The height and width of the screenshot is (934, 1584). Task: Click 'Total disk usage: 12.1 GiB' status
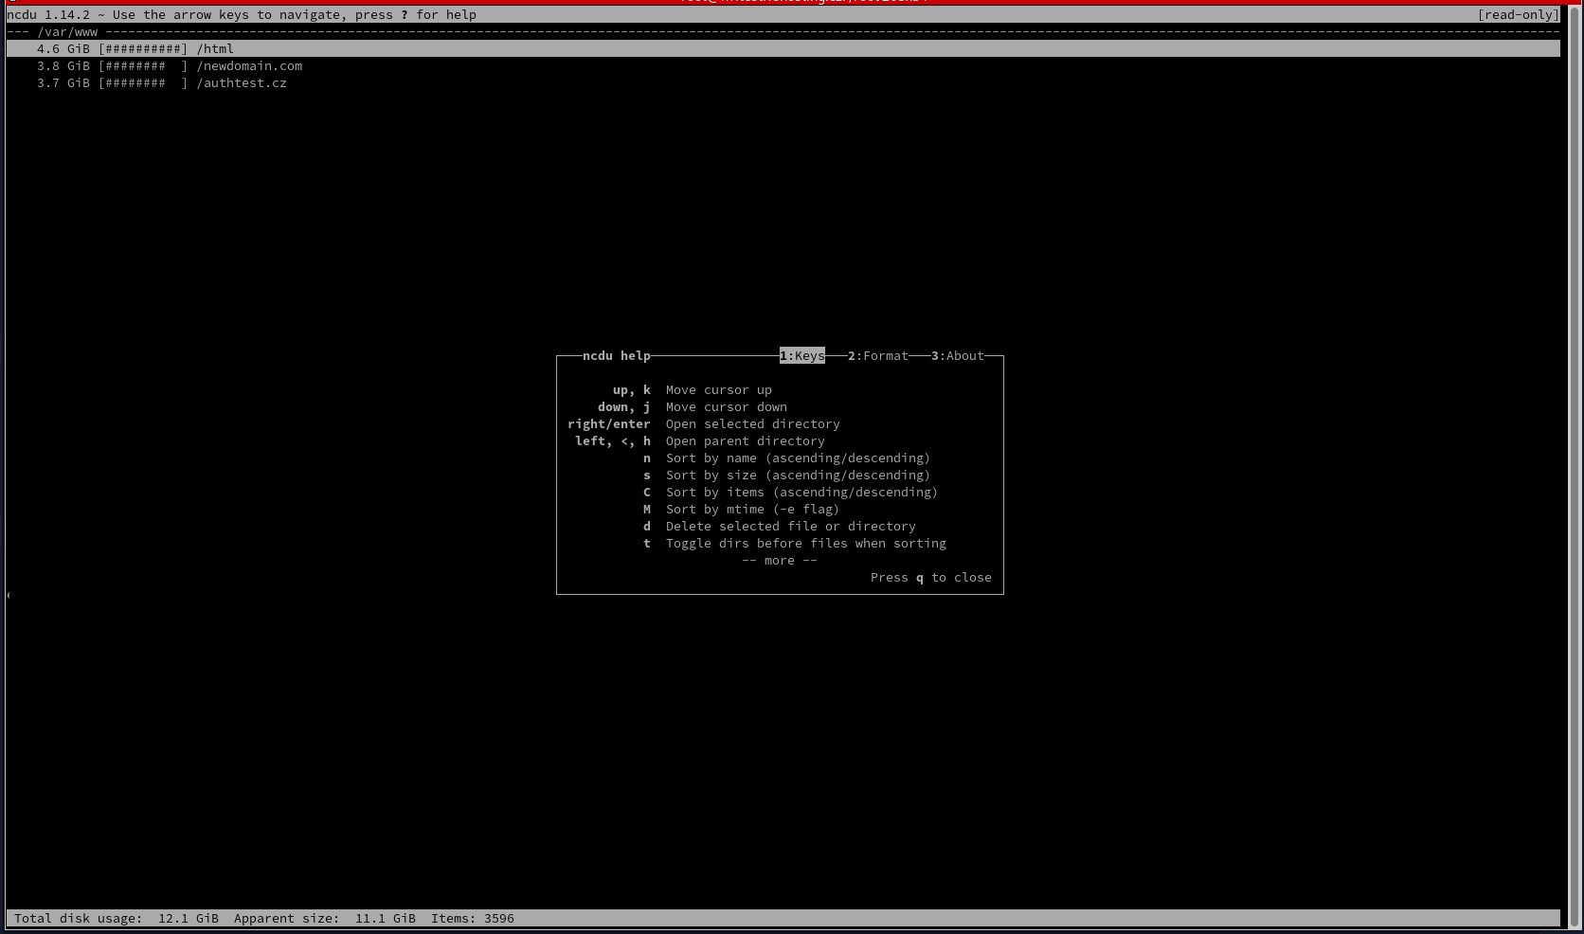[117, 918]
